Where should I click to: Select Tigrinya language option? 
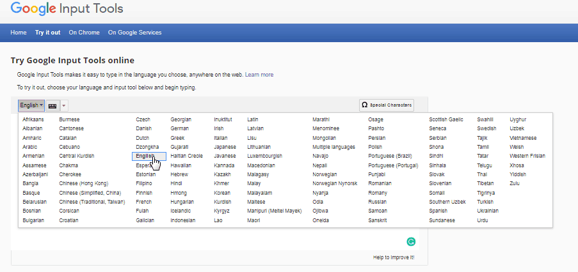point(485,193)
